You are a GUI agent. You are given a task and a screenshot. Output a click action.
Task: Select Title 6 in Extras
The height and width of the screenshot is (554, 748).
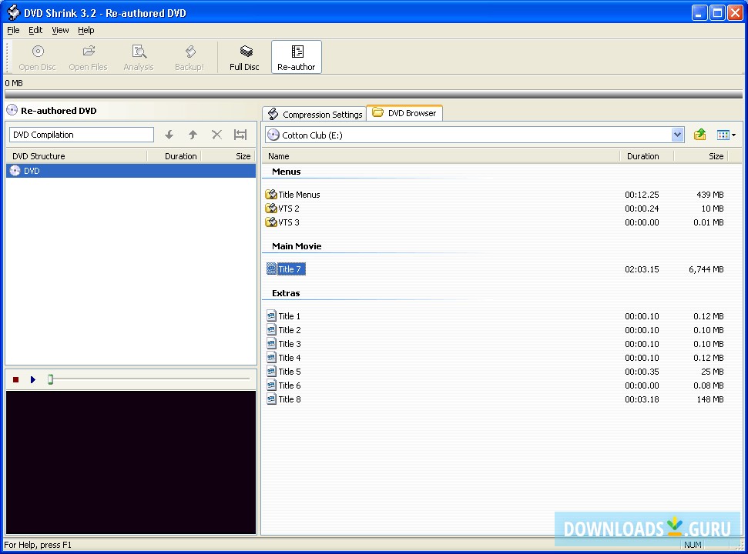(x=283, y=385)
